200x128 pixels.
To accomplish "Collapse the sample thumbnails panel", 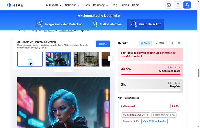I will (63, 70).
